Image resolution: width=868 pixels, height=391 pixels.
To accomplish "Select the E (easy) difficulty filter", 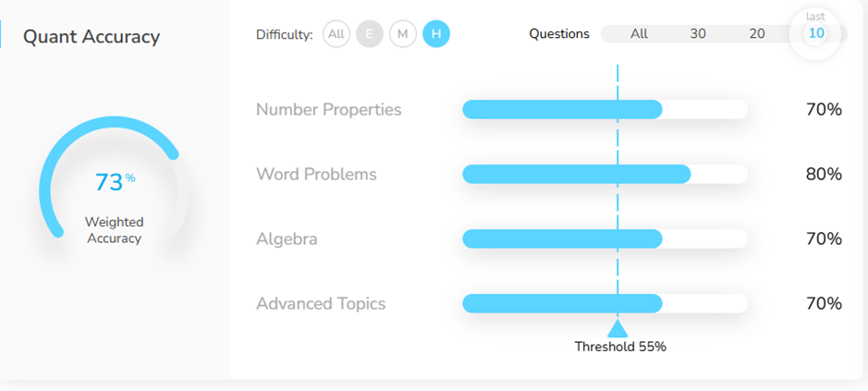I will point(370,35).
